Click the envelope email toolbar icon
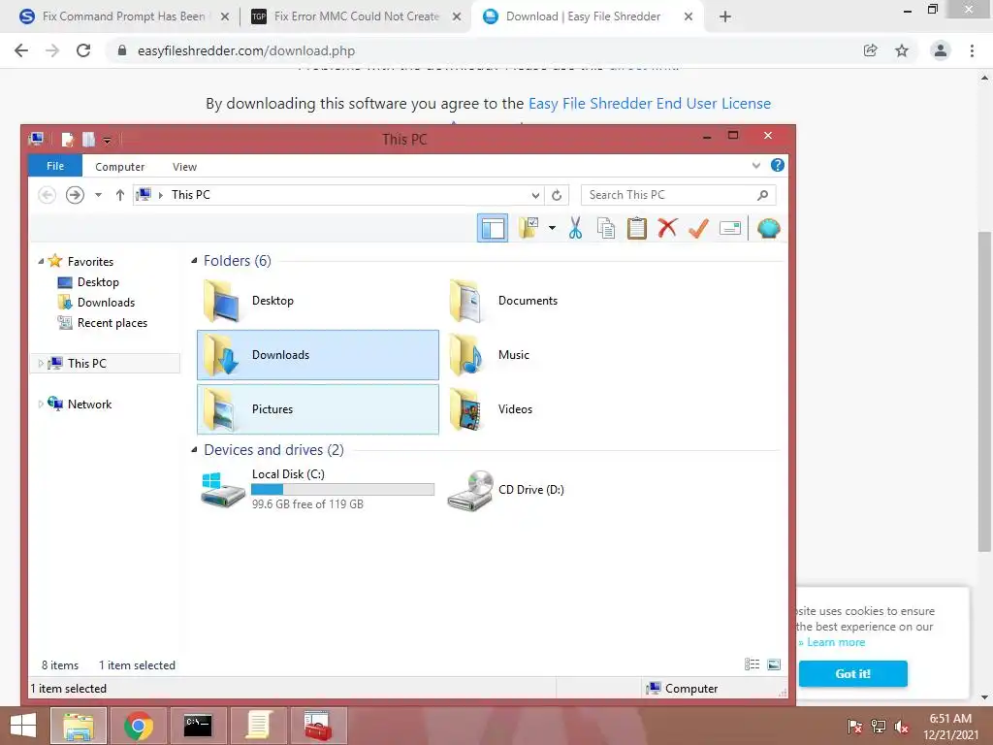The width and height of the screenshot is (993, 745). (730, 228)
